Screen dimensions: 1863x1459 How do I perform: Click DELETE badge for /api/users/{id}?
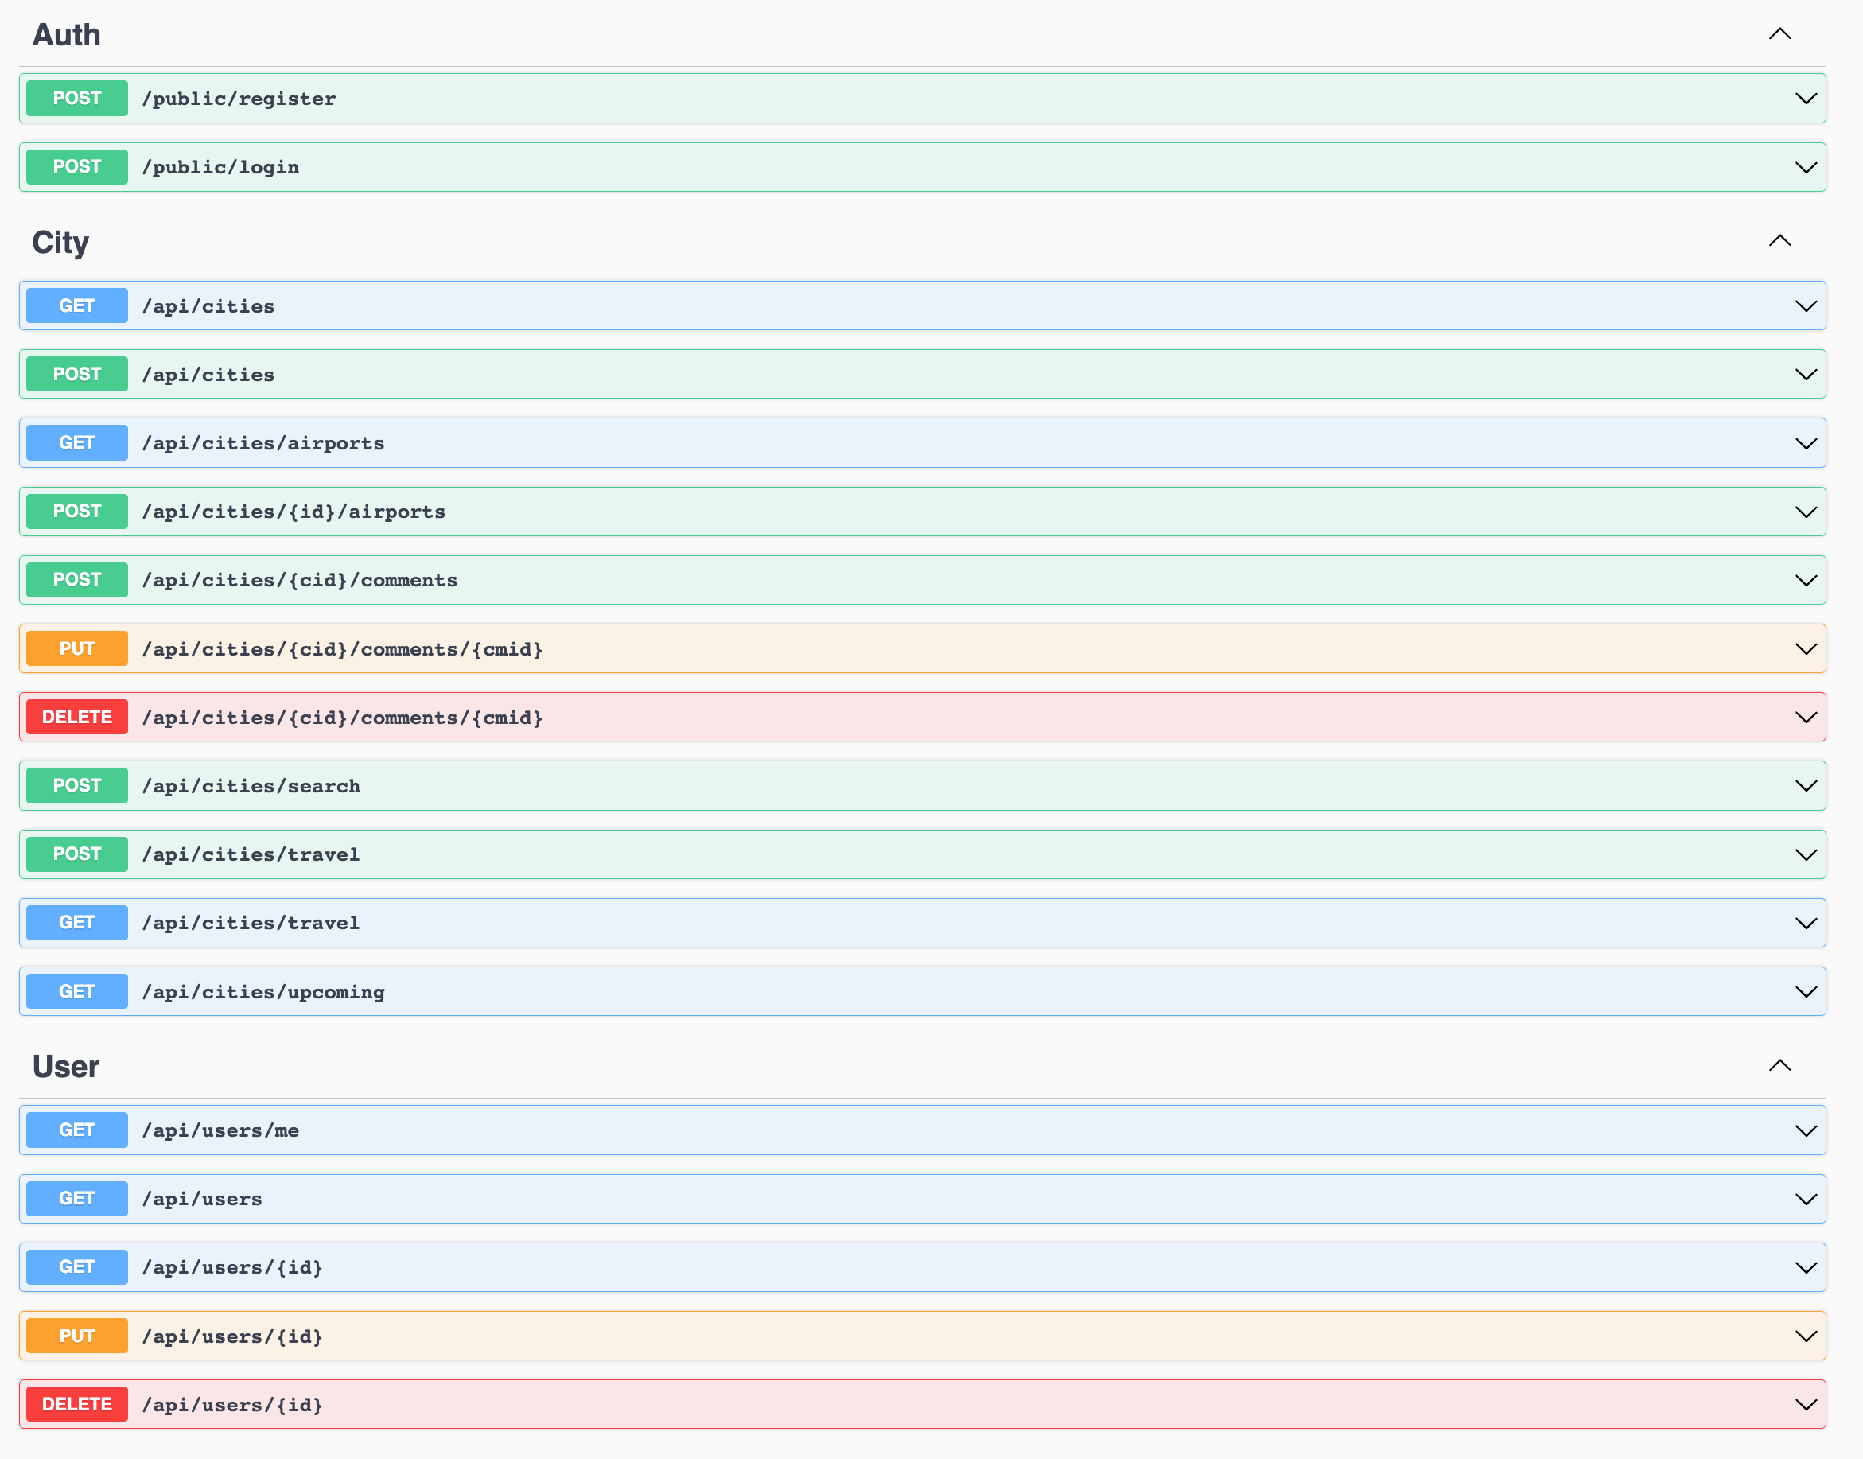pyautogui.click(x=77, y=1404)
